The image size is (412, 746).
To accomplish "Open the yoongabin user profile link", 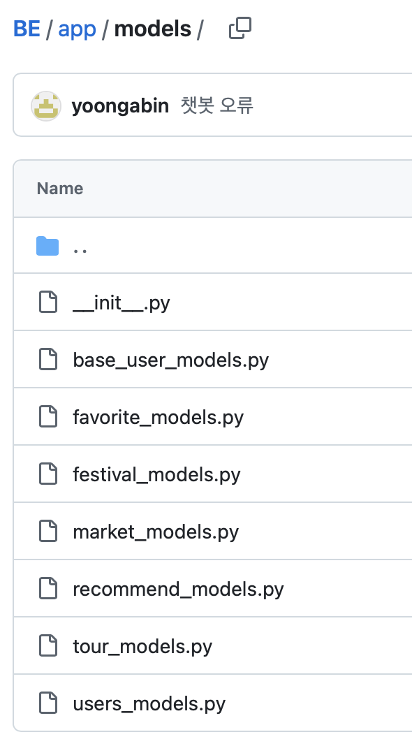I will (x=120, y=105).
